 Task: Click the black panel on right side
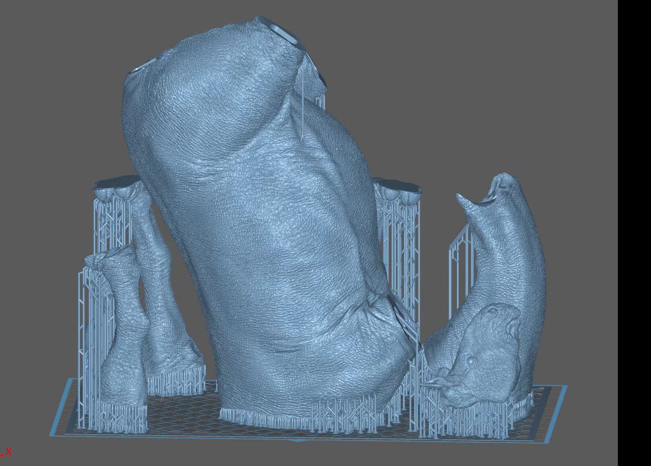634,229
